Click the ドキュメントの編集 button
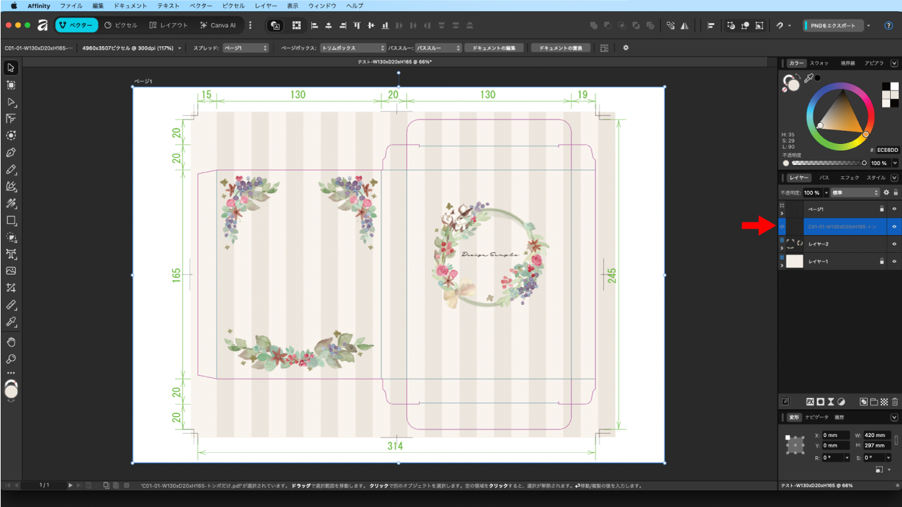 [x=495, y=48]
